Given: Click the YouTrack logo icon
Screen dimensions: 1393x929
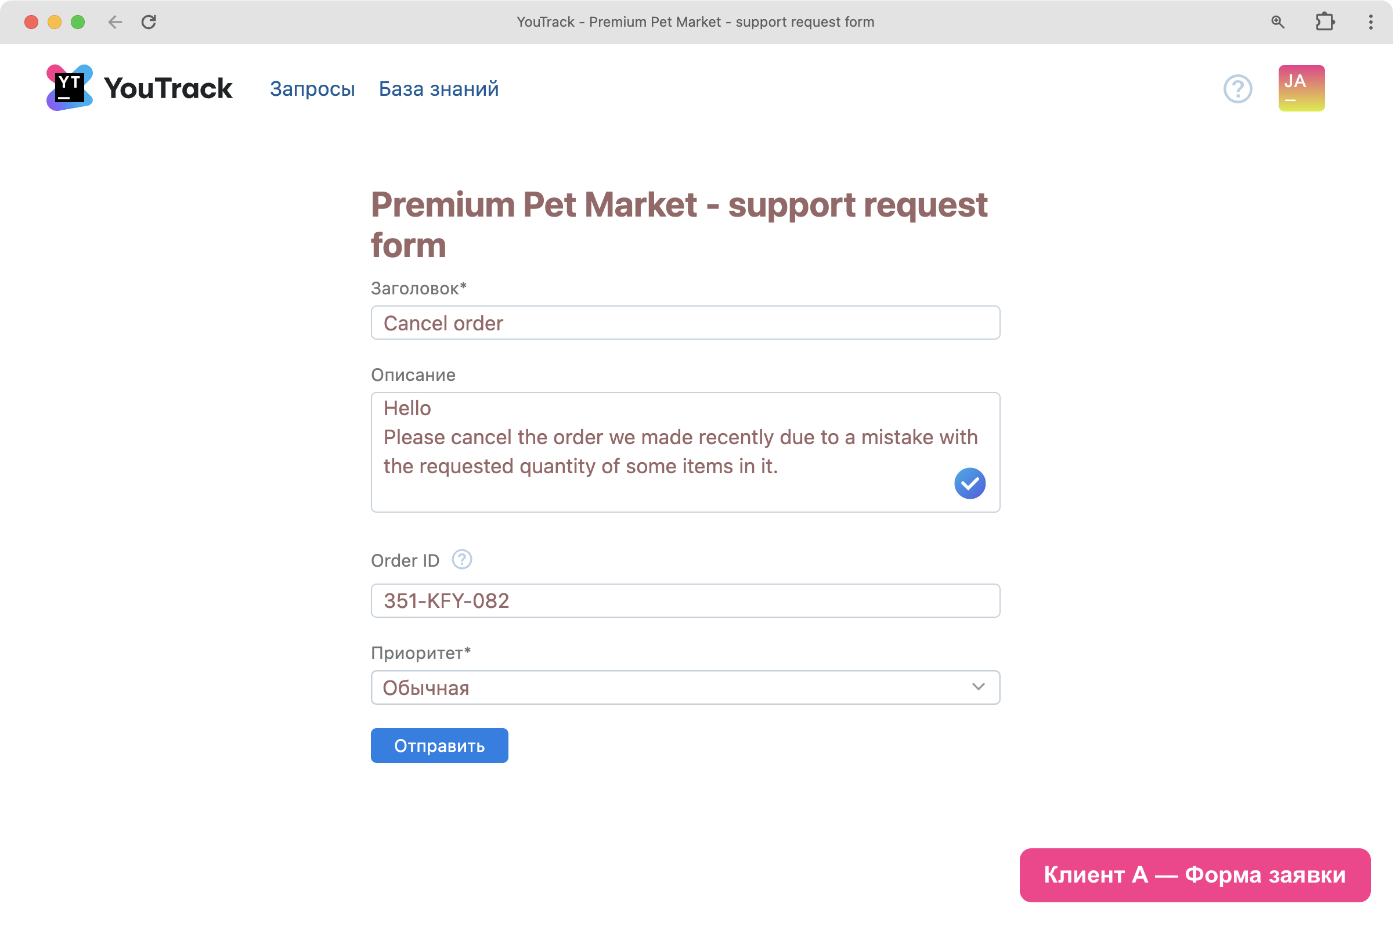Looking at the screenshot, I should coord(69,88).
